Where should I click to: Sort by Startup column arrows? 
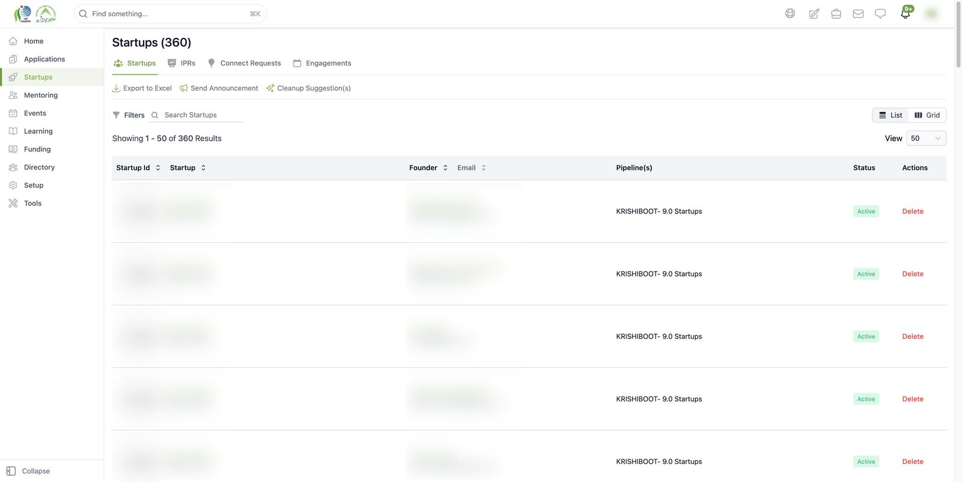203,168
